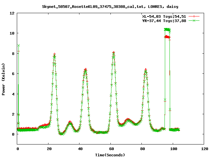Click the y-axis tick label 6
This screenshot has height=158, width=211.
coord(13,74)
